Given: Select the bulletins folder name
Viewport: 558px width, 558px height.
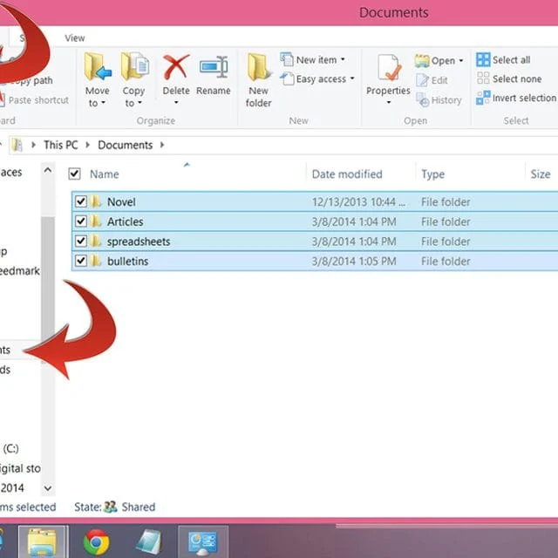Looking at the screenshot, I should [128, 261].
